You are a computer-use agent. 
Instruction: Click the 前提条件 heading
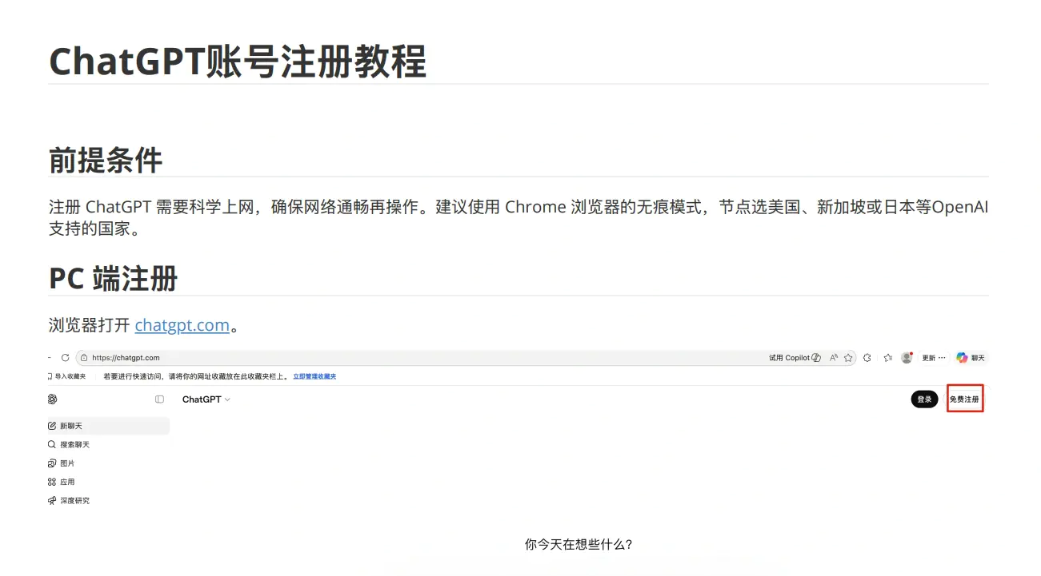(x=106, y=160)
